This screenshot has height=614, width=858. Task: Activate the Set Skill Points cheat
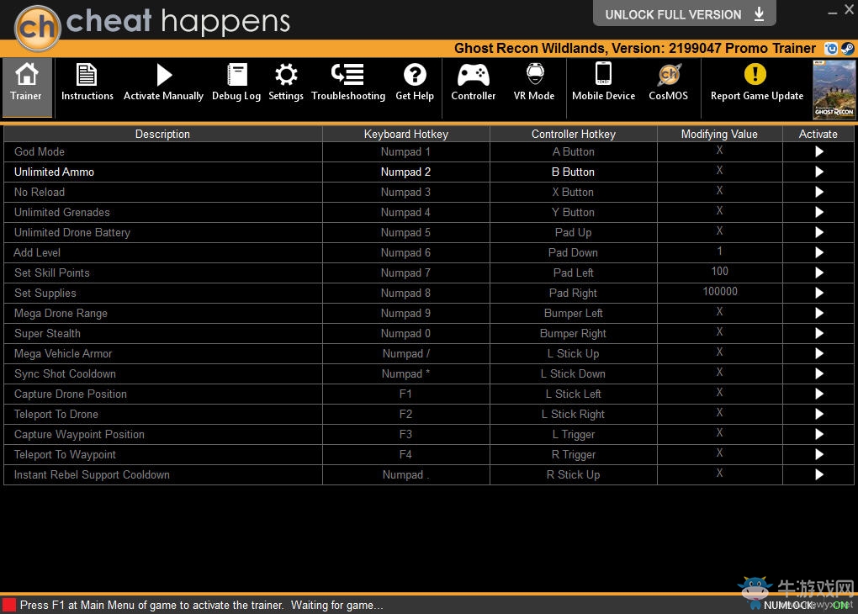[x=818, y=273]
